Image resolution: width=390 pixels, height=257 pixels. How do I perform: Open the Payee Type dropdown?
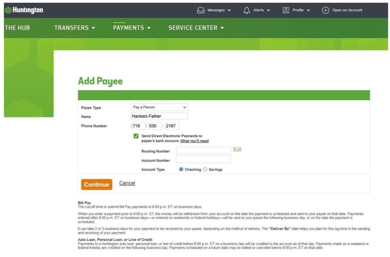click(x=159, y=108)
